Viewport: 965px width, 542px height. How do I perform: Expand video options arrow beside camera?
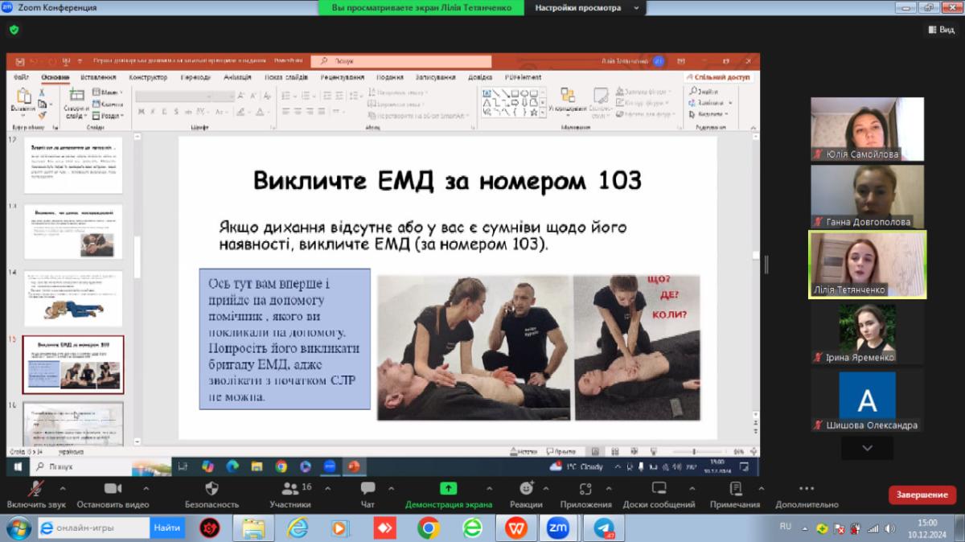(x=146, y=488)
